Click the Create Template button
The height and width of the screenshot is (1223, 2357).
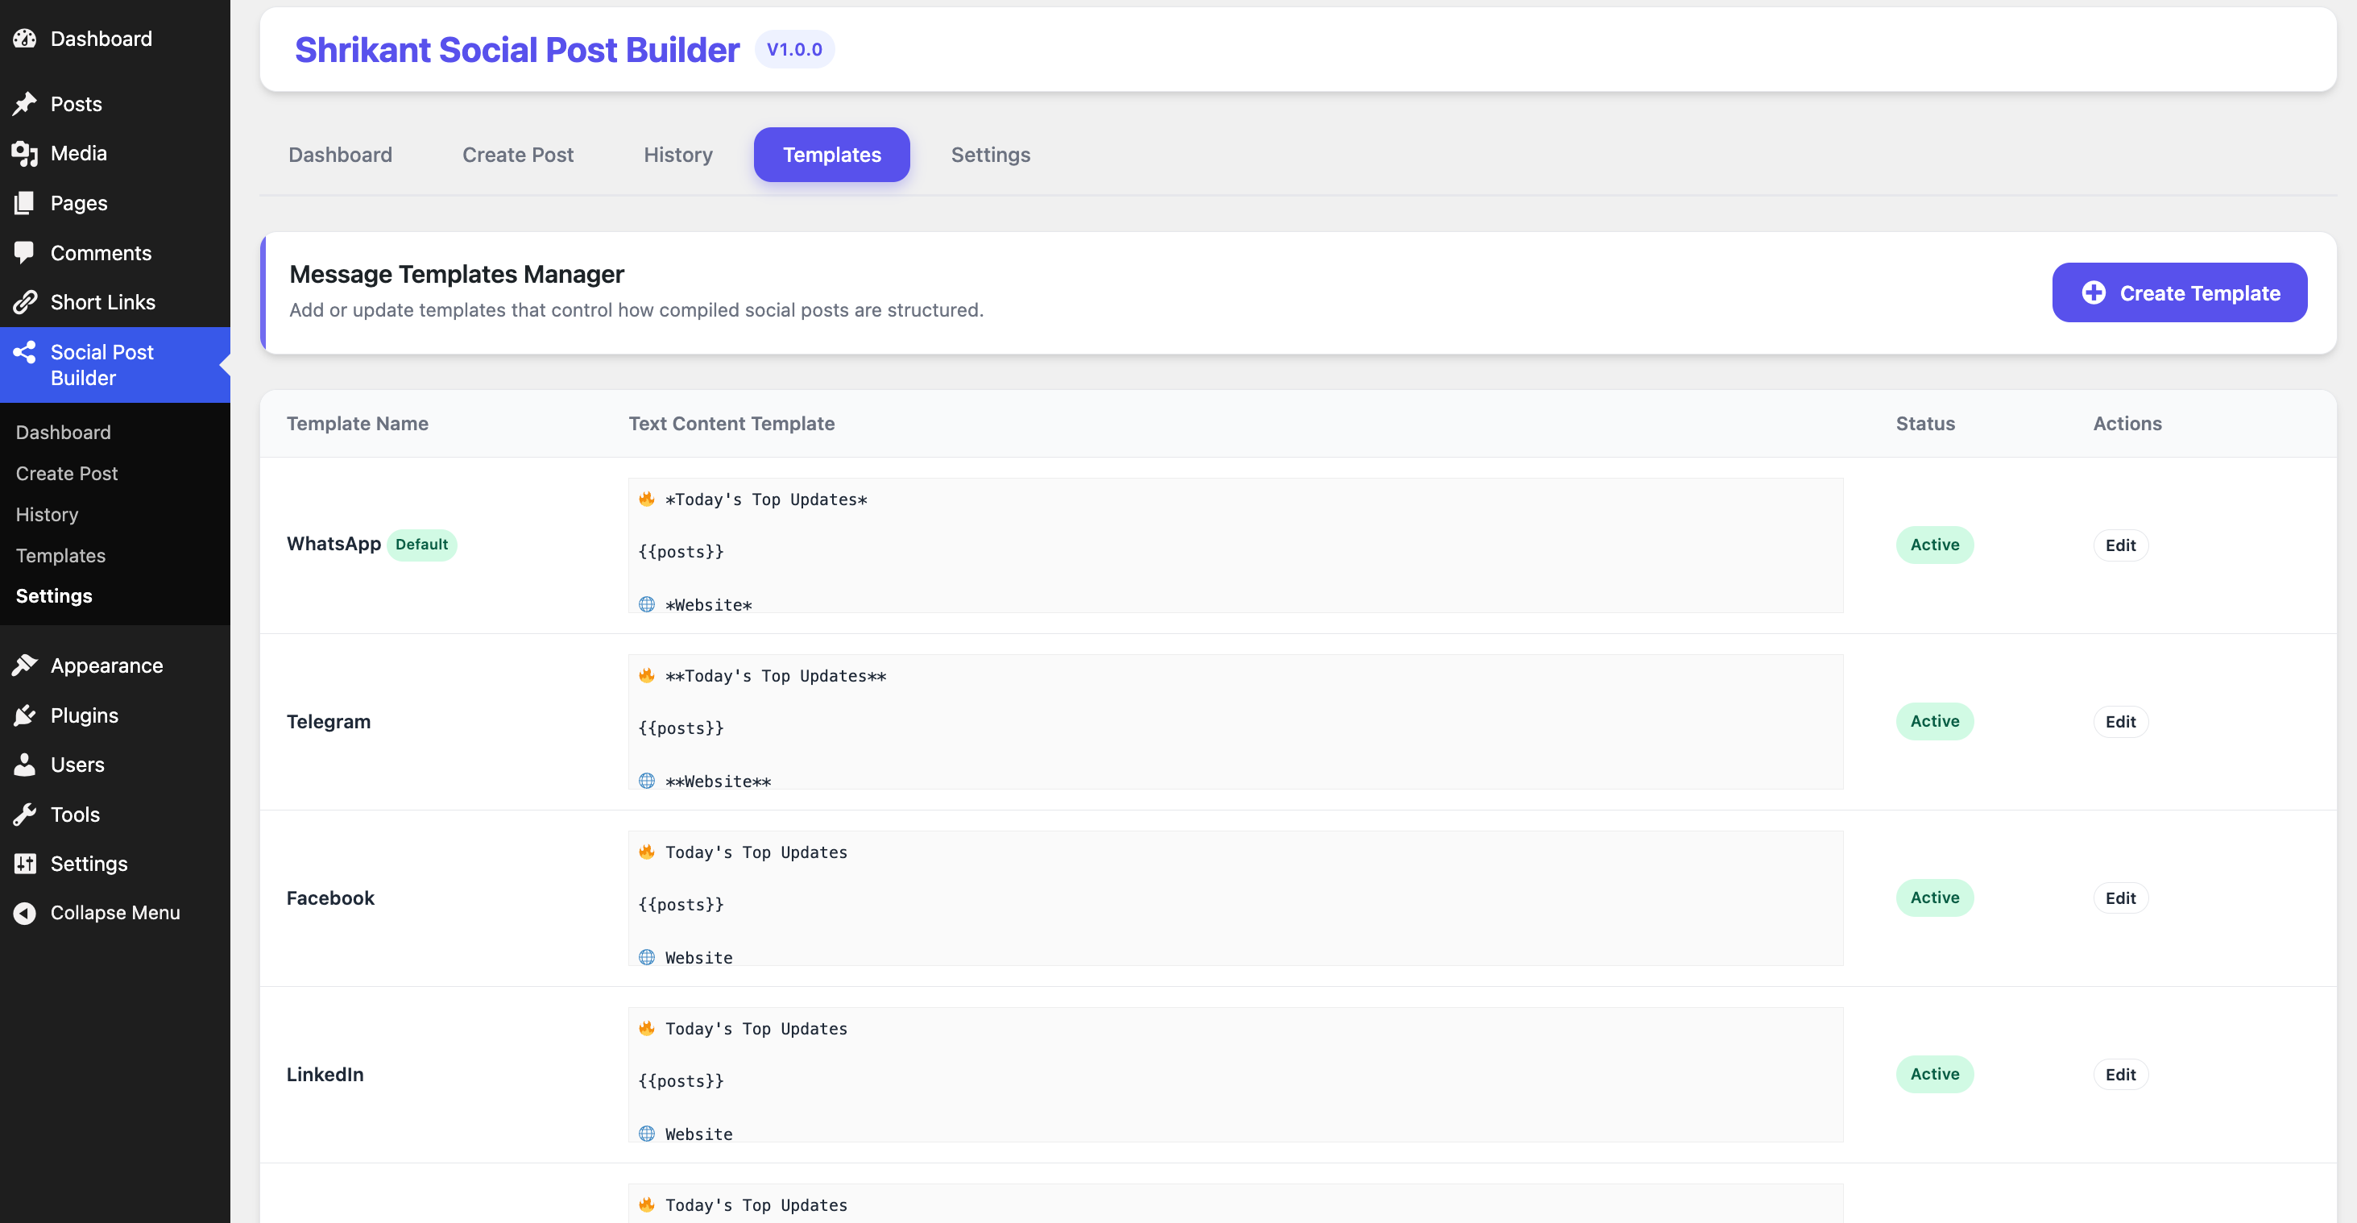(2180, 293)
